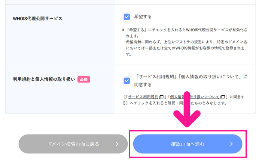The width and height of the screenshot is (262, 166).
Task: Toggle the terms agreement 同意する checkbox
Action: pos(127,80)
